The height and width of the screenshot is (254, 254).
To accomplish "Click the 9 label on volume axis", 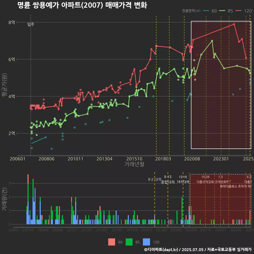I will pyautogui.click(x=10, y=183).
